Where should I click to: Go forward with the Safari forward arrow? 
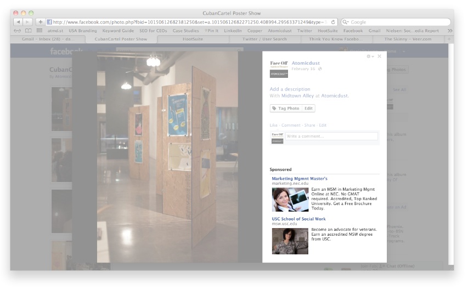click(x=27, y=22)
